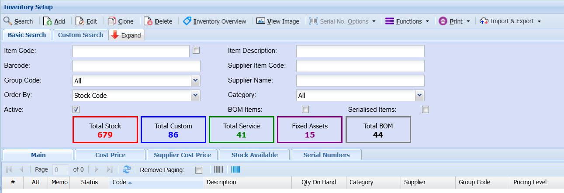Click the blue barcode icon in paging bar
564x193 pixels.
(235, 169)
